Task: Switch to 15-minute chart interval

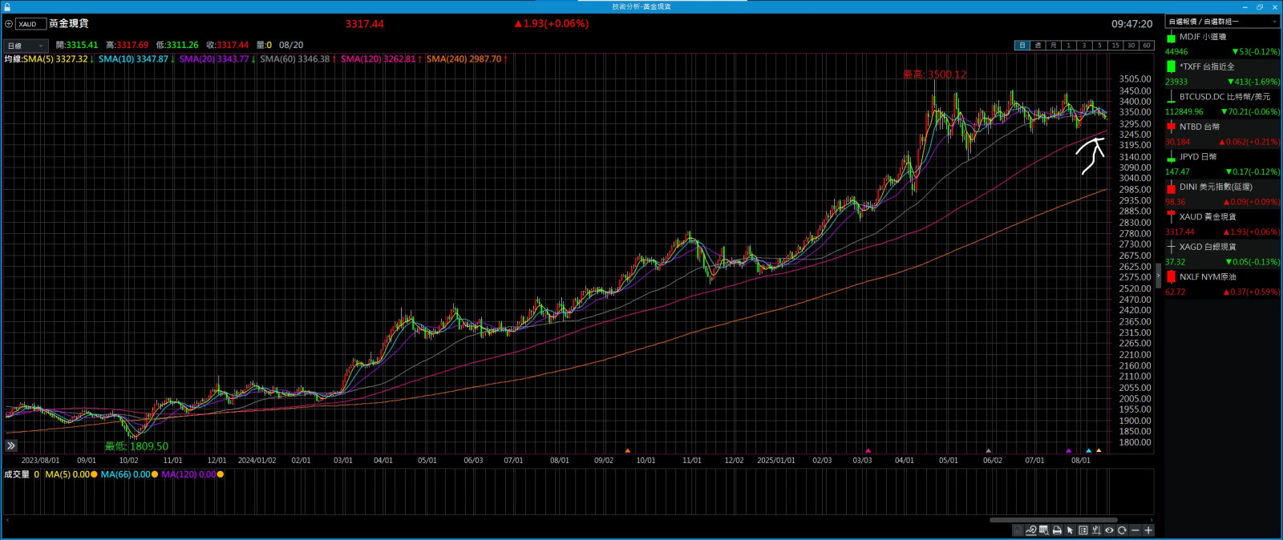Action: (1115, 46)
